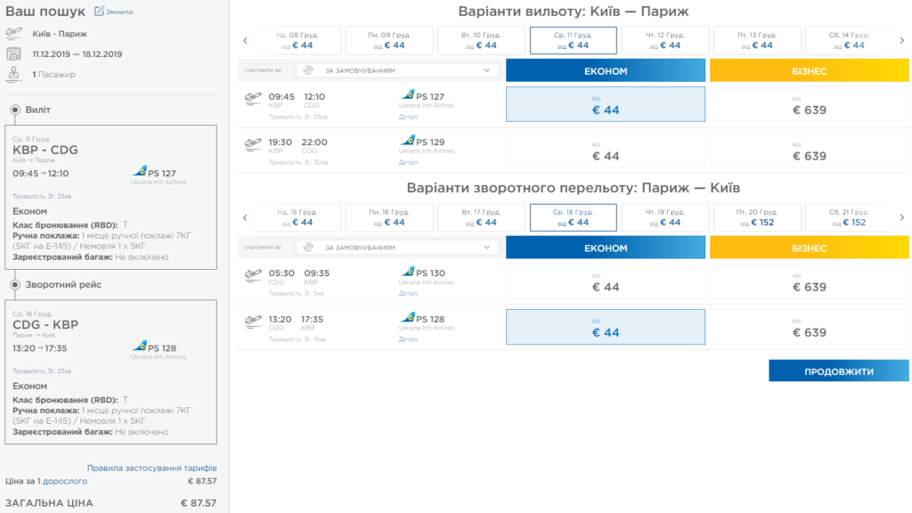
Task: Click the edit pencil icon next to Змінити
Action: pyautogui.click(x=100, y=11)
